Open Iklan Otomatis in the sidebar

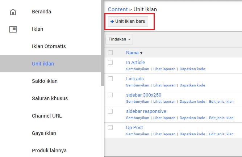49,47
